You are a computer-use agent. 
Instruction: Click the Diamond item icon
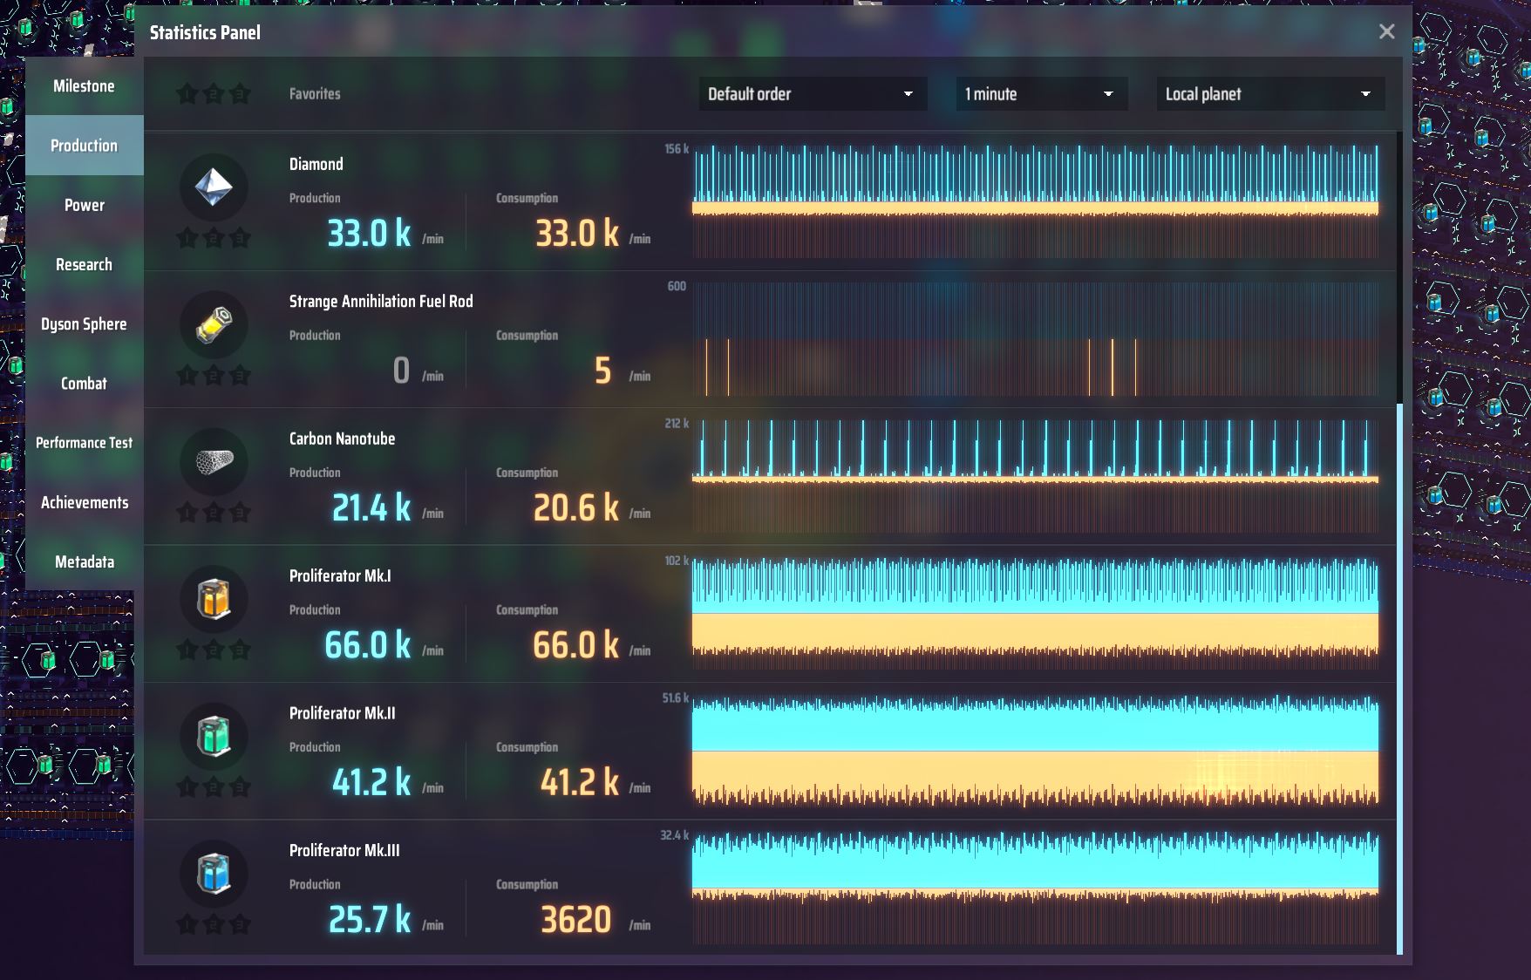click(x=214, y=187)
